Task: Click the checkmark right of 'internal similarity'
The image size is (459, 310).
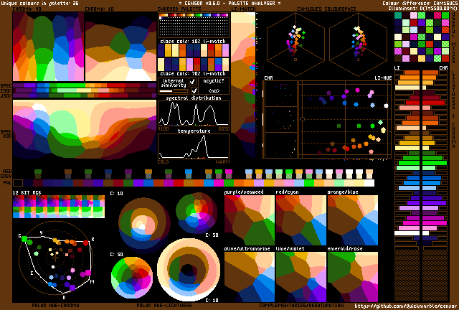Action: pos(193,82)
